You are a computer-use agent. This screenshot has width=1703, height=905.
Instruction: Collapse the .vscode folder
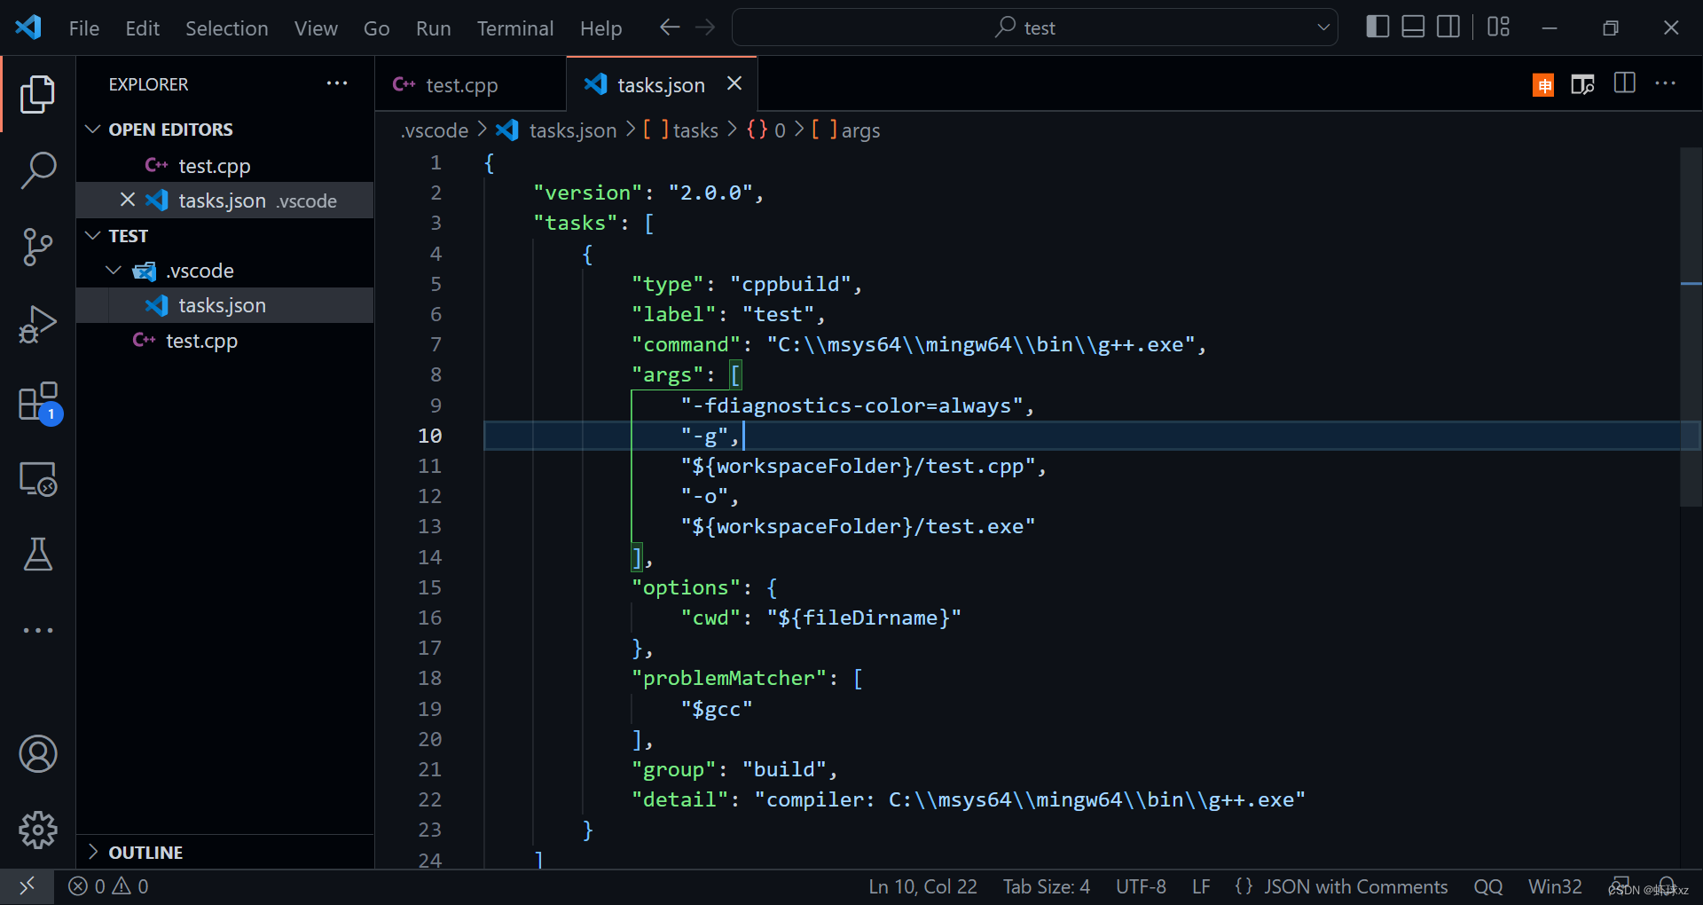pyautogui.click(x=114, y=271)
